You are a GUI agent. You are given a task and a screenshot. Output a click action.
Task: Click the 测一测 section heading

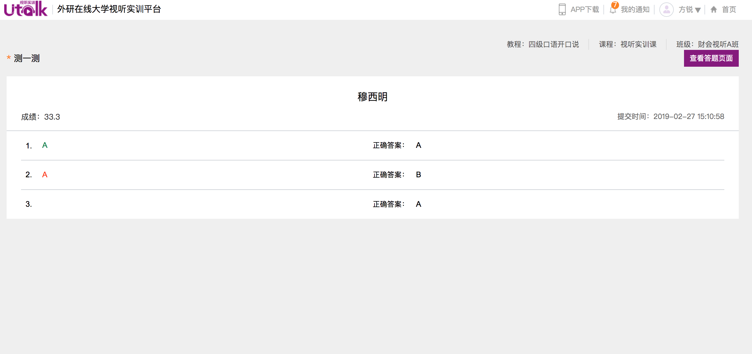pyautogui.click(x=27, y=58)
